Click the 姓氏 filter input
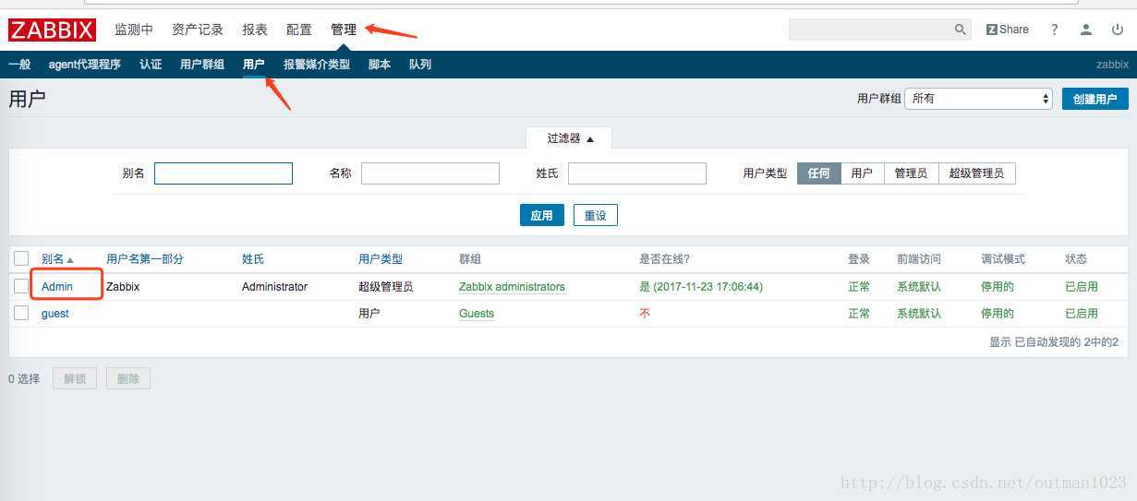The height and width of the screenshot is (501, 1137). [x=637, y=173]
